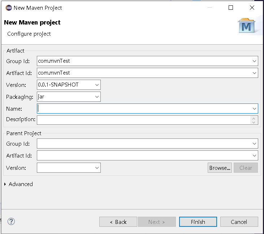Screen dimensions: 264x234
Task: Click the Finish button
Action: pos(198,222)
